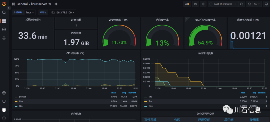Toggle the User series in CPU legend

click(x=21, y=101)
